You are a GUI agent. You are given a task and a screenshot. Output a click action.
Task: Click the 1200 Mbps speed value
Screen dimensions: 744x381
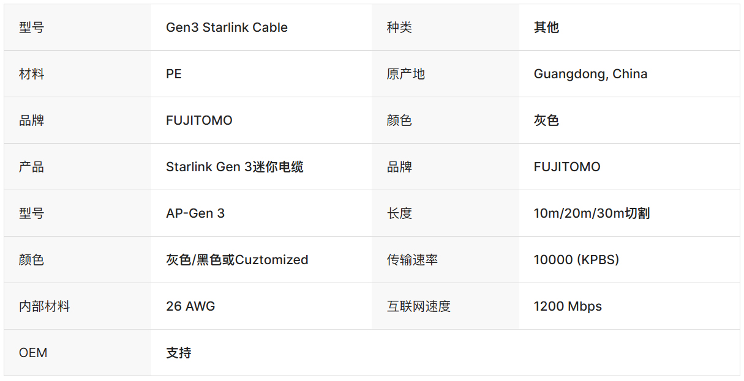[568, 306]
